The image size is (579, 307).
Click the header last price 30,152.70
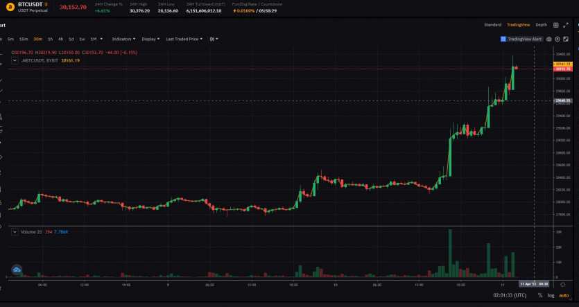[73, 7]
